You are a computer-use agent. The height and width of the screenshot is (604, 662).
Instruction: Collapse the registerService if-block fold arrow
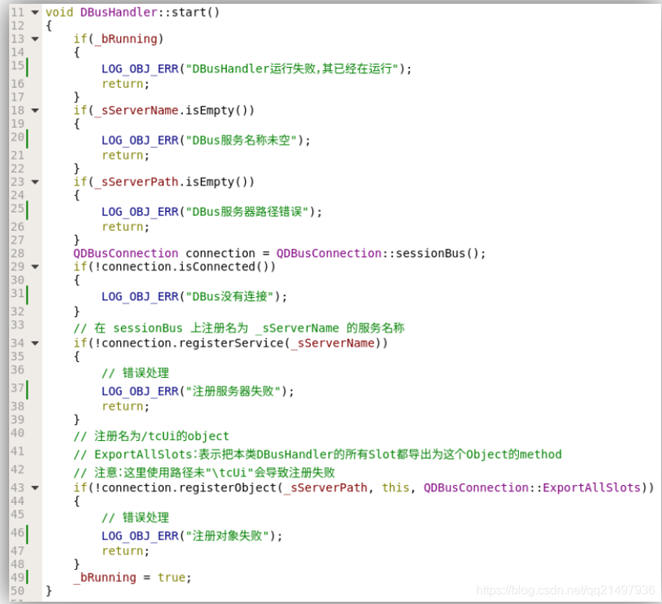coord(35,344)
